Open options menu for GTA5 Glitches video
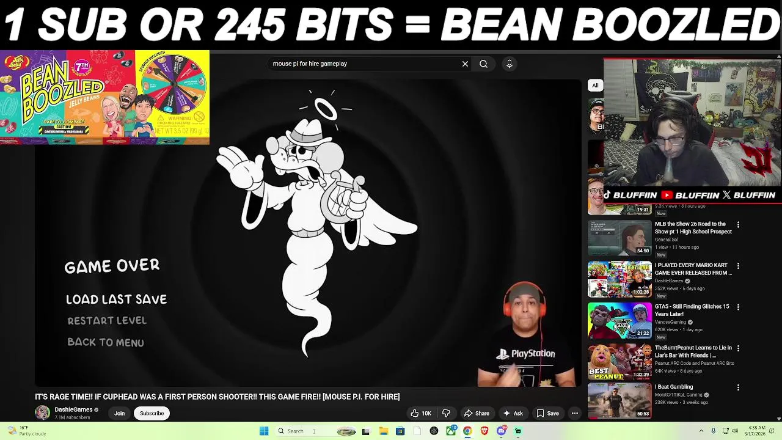782x440 pixels. 738,307
